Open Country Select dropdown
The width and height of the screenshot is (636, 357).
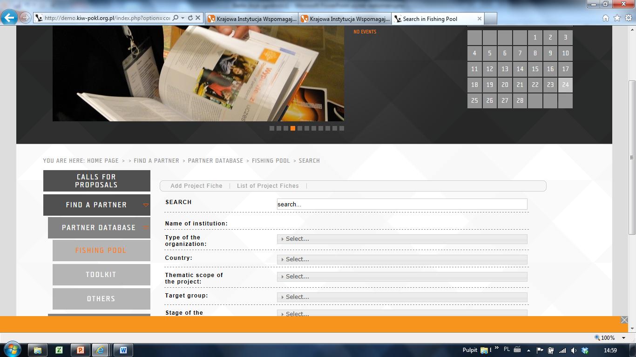[x=402, y=259]
